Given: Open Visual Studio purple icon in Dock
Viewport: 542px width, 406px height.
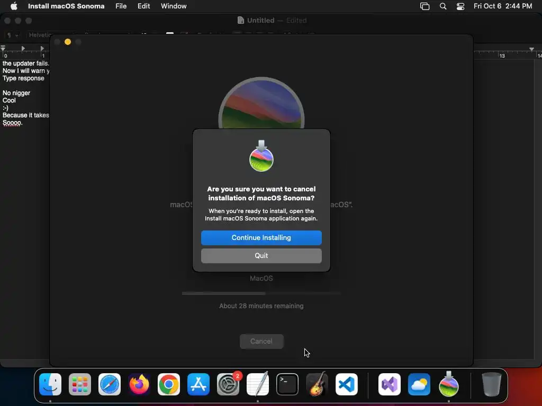Looking at the screenshot, I should [x=390, y=384].
